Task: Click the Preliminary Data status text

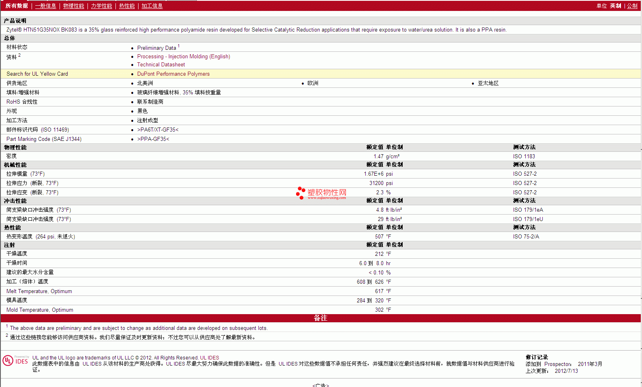Action: coord(157,48)
